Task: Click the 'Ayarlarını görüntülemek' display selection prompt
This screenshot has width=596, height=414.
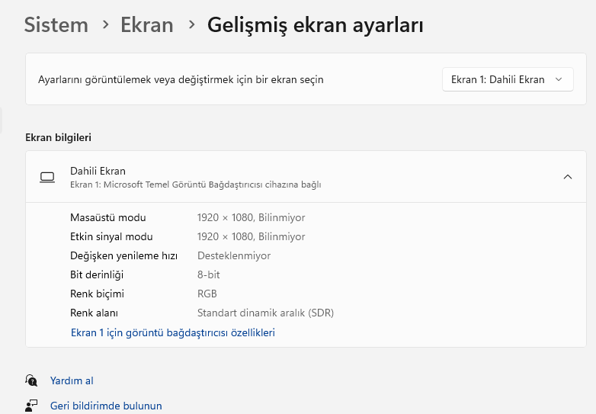Action: 181,80
